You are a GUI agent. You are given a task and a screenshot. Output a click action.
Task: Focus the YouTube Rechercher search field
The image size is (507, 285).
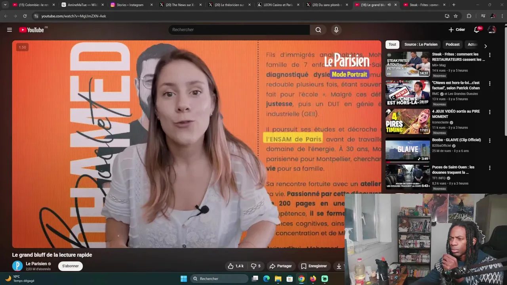(x=239, y=30)
